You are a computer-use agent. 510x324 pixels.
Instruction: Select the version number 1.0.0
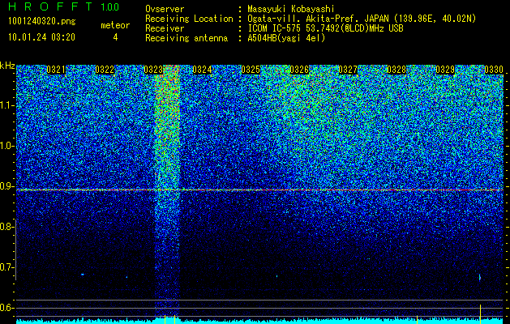point(110,6)
